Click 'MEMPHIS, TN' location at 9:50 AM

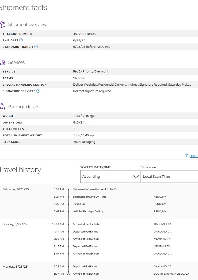pyautogui.click(x=162, y=239)
